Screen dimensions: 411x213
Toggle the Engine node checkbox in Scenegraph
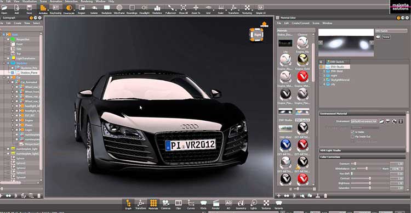(x=16, y=120)
